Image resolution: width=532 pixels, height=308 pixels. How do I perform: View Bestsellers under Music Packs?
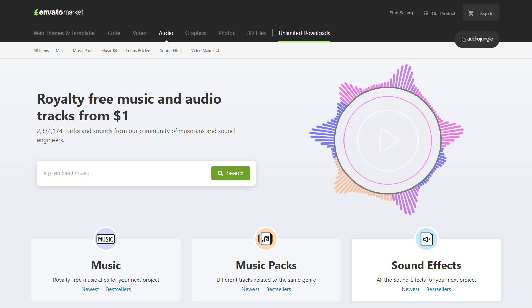(279, 289)
